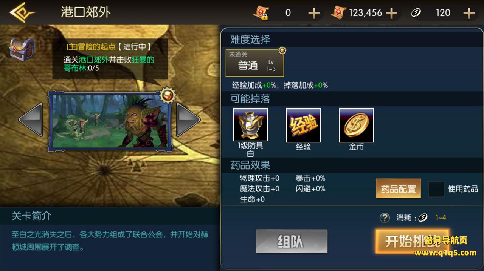Image resolution: width=484 pixels, height=271 pixels.
Task: Open the question mark help icon
Action: tap(385, 217)
